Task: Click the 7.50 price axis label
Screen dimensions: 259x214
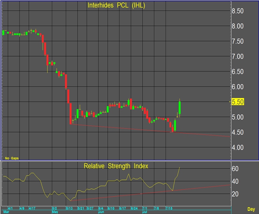Action: pyautogui.click(x=238, y=41)
